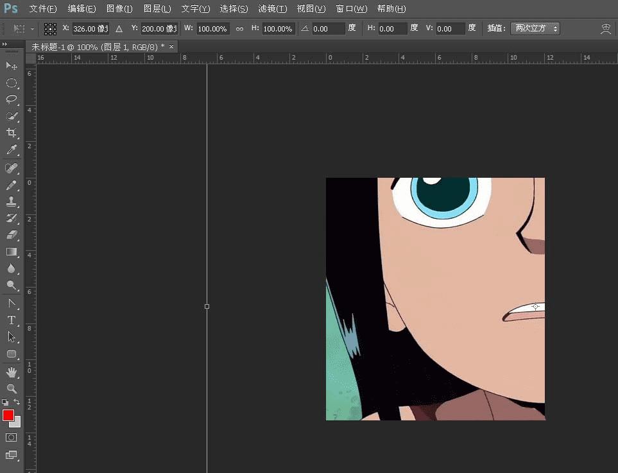Select the Horizontal Type tool
Viewport: 618px width, 473px height.
pyautogui.click(x=12, y=320)
